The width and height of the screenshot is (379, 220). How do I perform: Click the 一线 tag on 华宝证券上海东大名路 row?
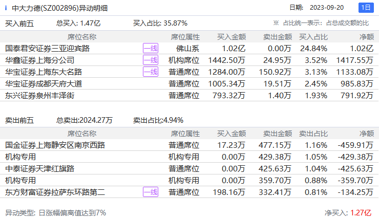pyautogui.click(x=151, y=72)
